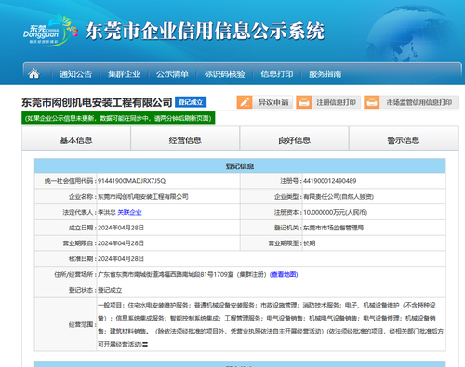Click the printer icon beside 注册信息打印
The width and height of the screenshot is (465, 367).
[x=304, y=102]
